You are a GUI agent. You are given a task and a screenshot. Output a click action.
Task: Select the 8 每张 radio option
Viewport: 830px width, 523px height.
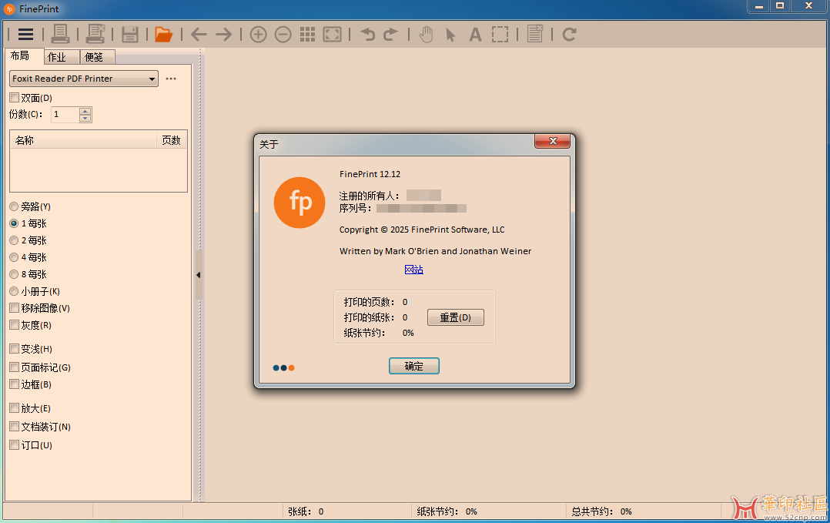(x=15, y=274)
